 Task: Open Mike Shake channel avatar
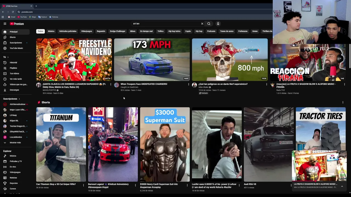pos(194,85)
